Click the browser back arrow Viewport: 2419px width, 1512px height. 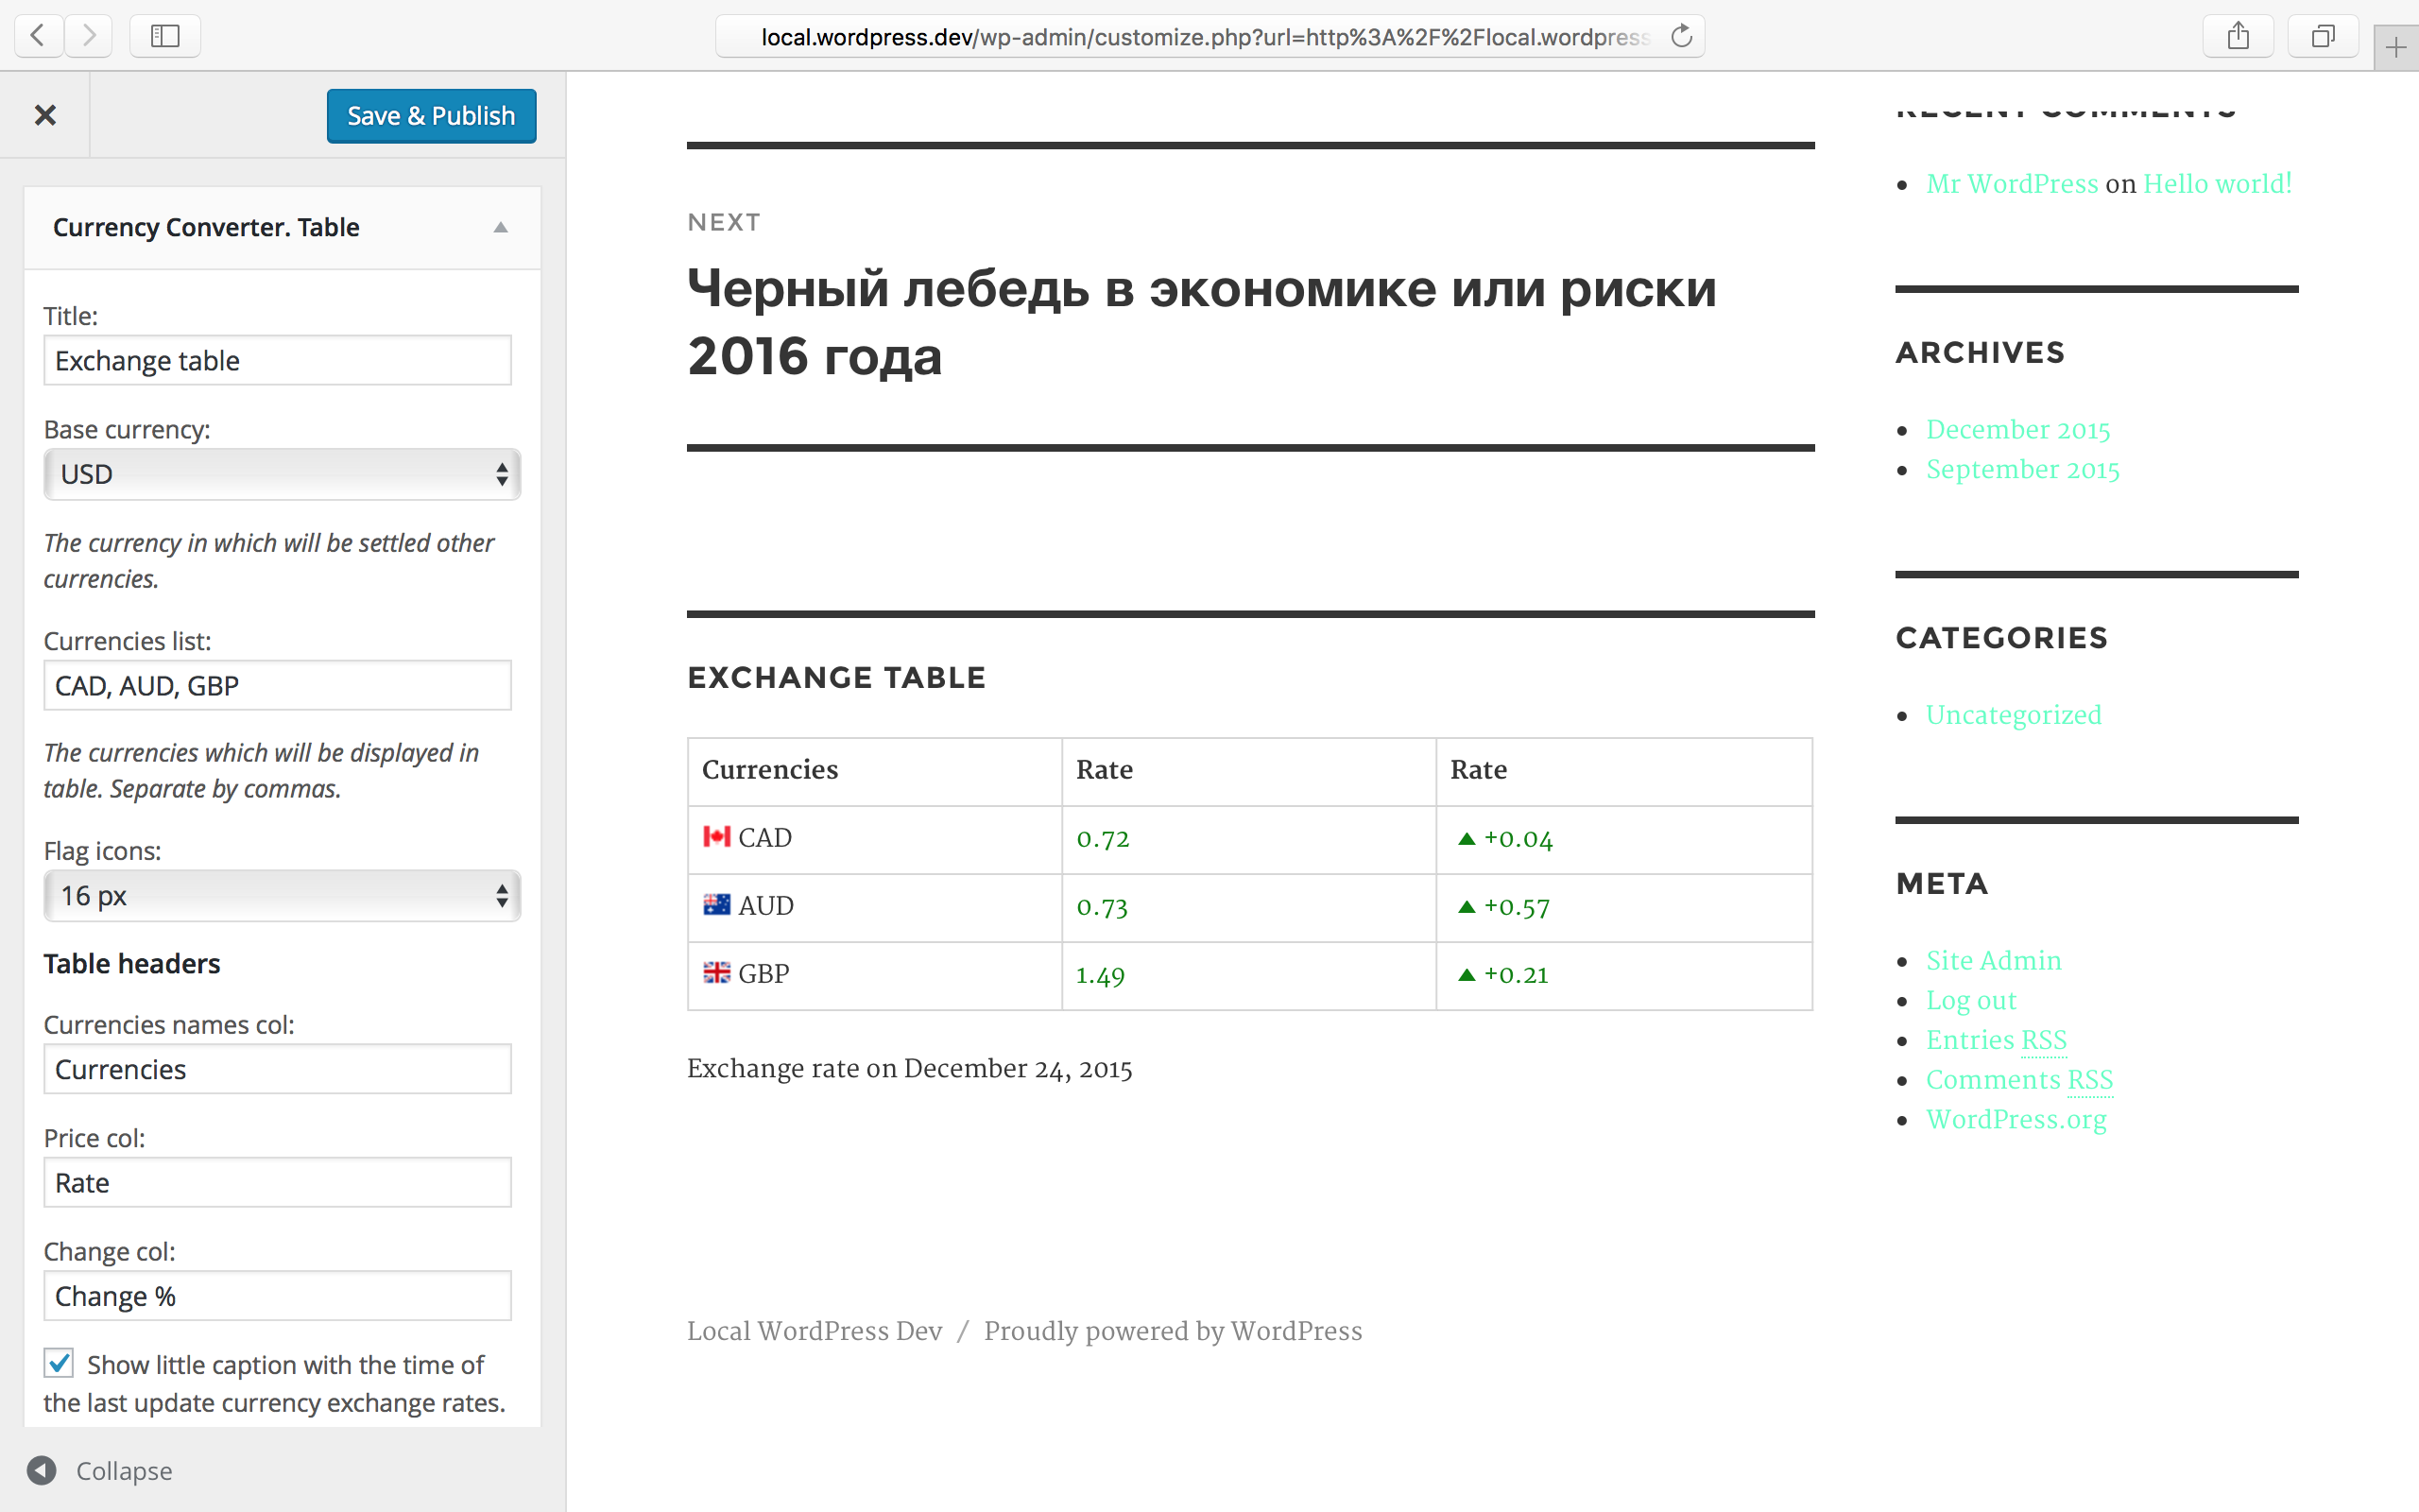tap(38, 36)
